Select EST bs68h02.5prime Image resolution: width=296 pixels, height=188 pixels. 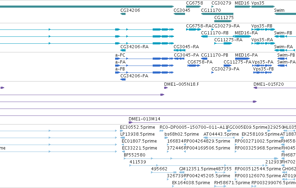pyautogui.click(x=166, y=138)
